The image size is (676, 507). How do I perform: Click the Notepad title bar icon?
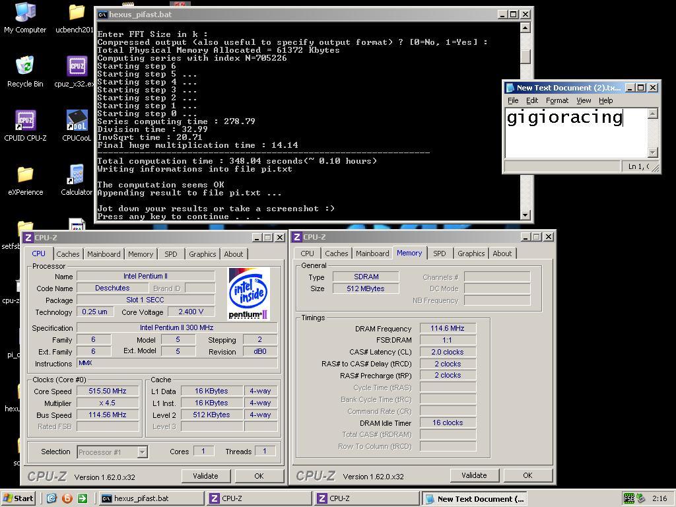click(x=510, y=88)
